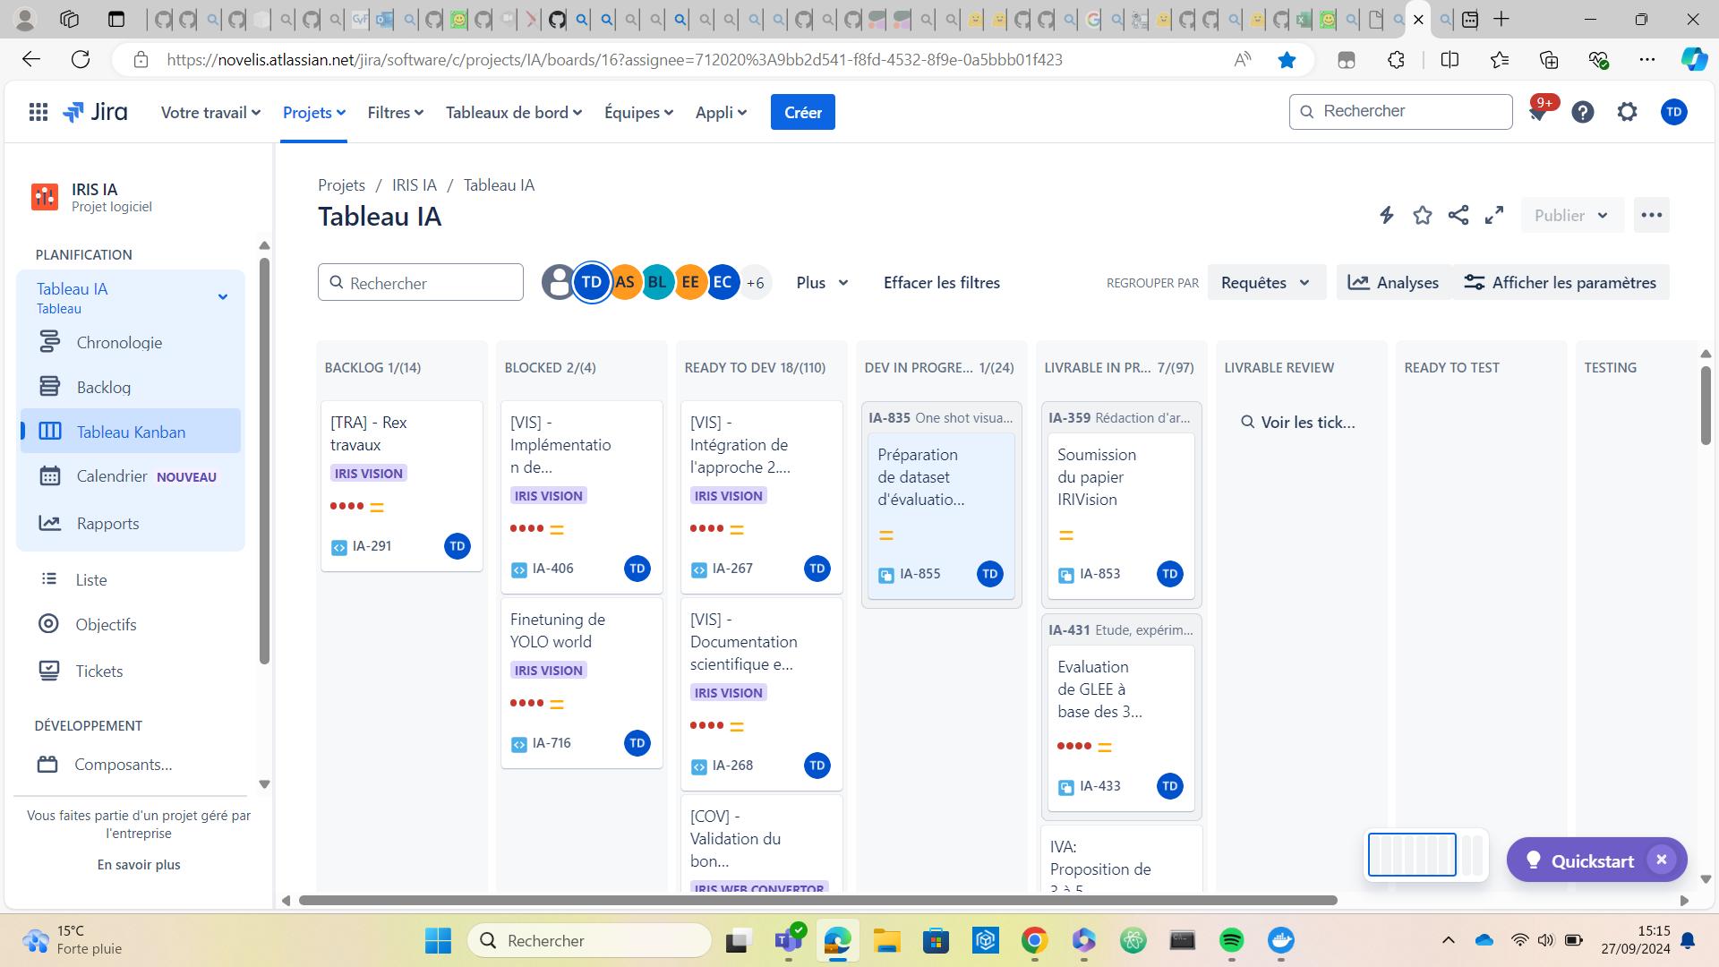Toggle TD assignee filter
1719x967 pixels.
tap(591, 282)
